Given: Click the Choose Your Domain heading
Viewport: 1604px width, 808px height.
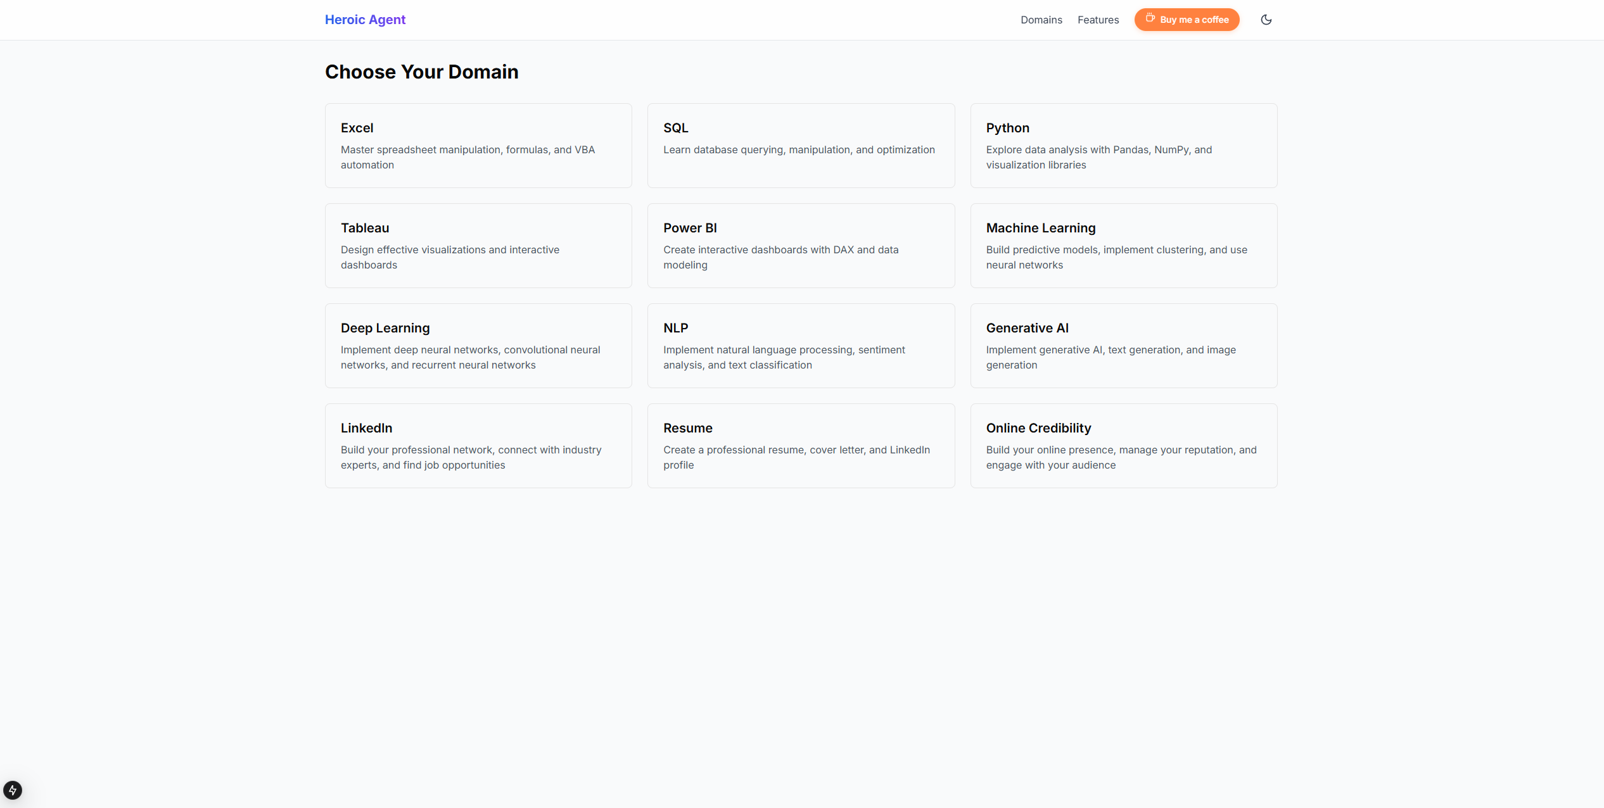Looking at the screenshot, I should [x=422, y=72].
